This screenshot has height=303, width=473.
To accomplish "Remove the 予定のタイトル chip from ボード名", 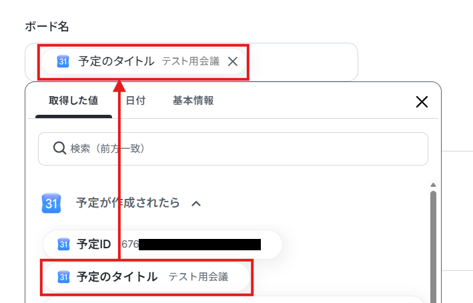I will tap(233, 61).
